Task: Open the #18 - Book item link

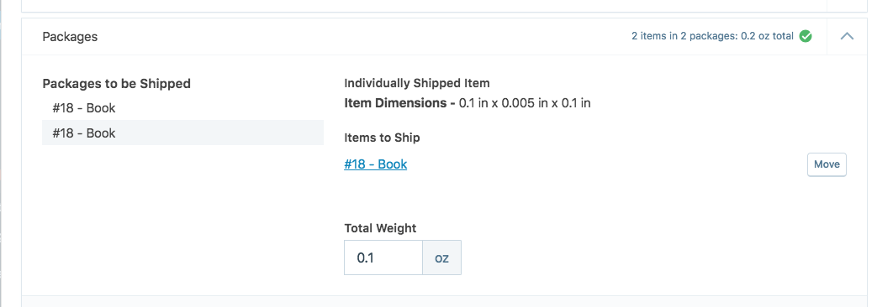Action: [x=375, y=164]
